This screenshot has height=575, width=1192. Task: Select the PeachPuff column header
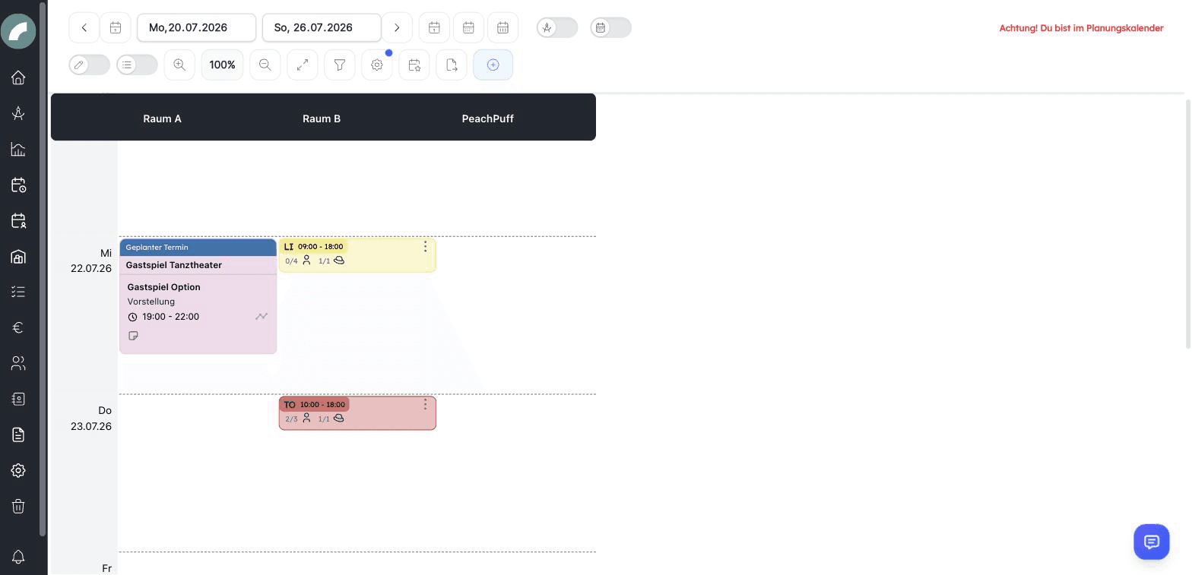pos(488,118)
